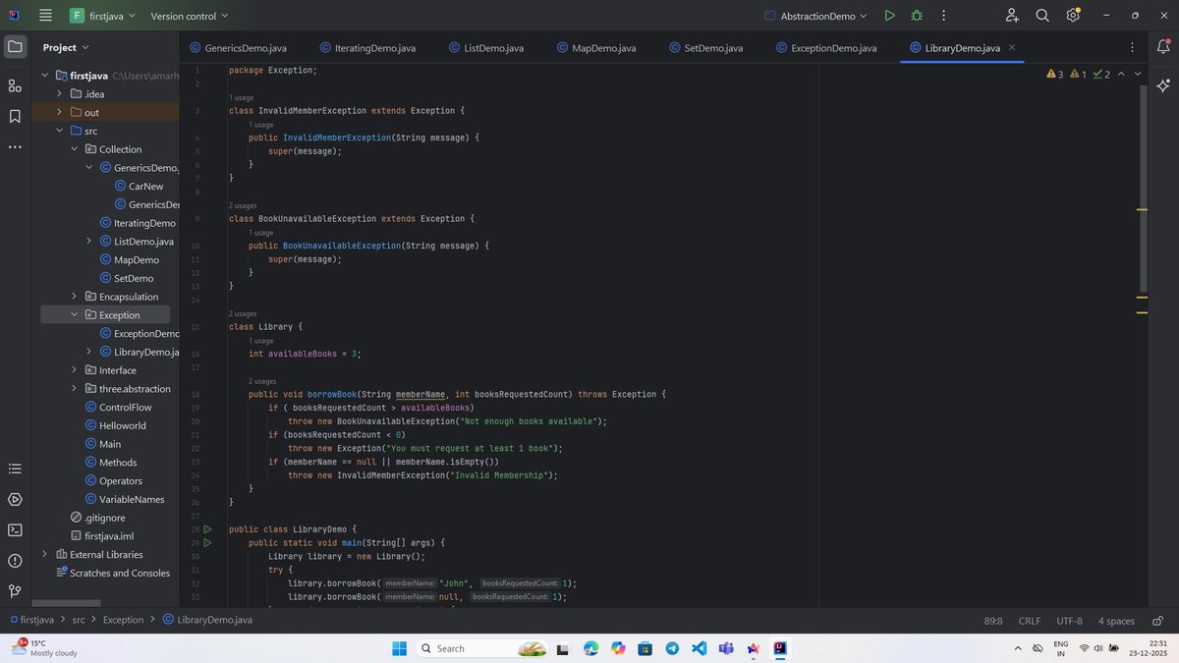Select firstjava.iml file in project tree
Viewport: 1179px width, 663px height.
101,536
